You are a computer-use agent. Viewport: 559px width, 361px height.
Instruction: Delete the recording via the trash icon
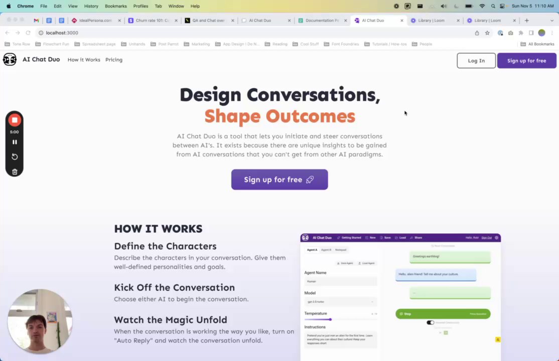click(15, 172)
